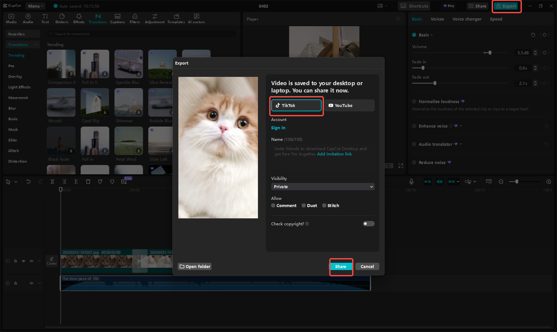Click the Volume slider handle
The width and height of the screenshot is (557, 332).
click(488, 52)
